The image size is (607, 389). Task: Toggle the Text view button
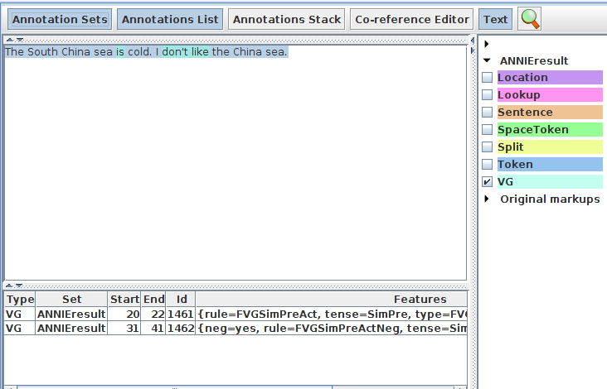(495, 19)
